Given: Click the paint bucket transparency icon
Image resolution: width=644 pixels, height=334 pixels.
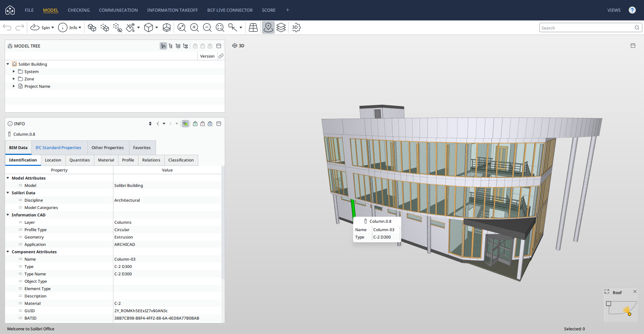Looking at the screenshot, I should coord(130,27).
